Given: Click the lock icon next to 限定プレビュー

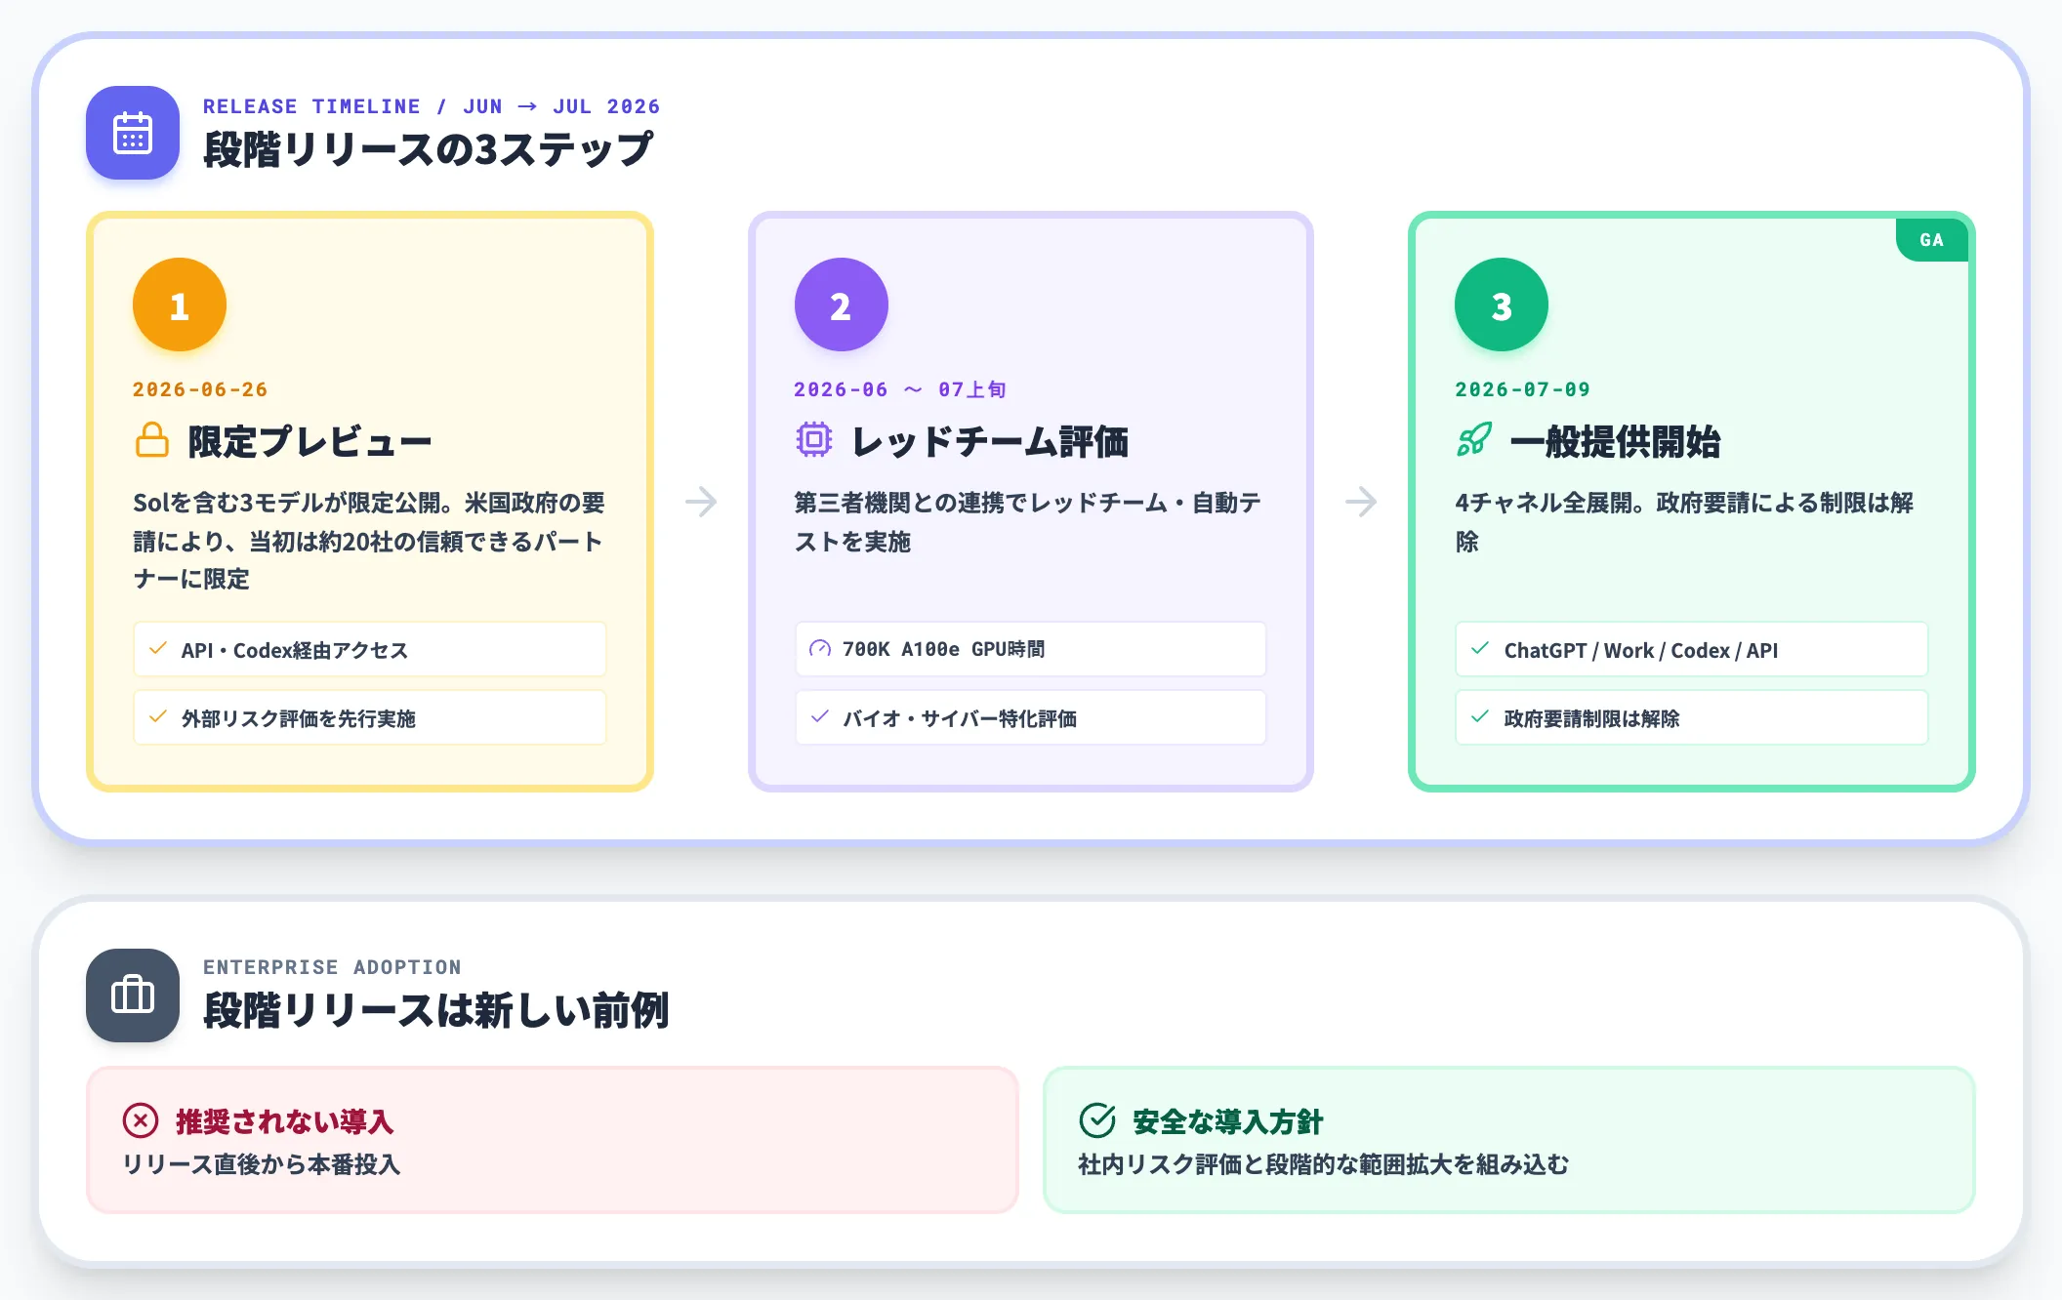Looking at the screenshot, I should pos(151,440).
